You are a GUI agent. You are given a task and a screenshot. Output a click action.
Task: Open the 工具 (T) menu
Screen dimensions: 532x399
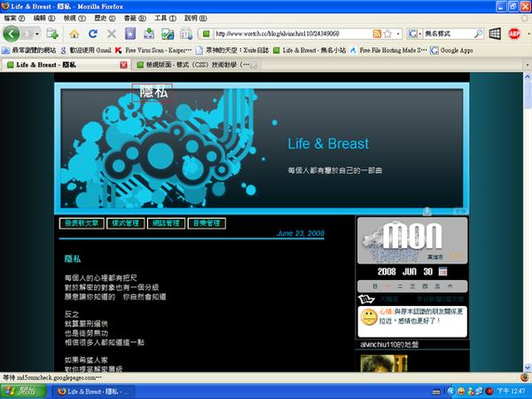(165, 18)
